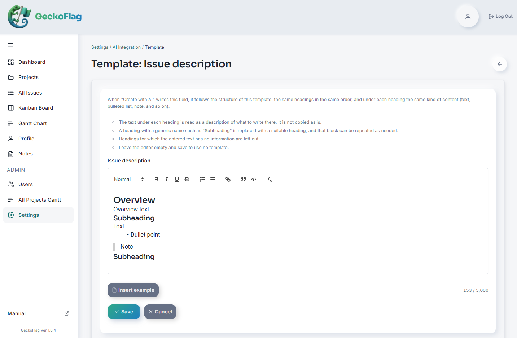Toggle bold formatting in editor toolbar
Screen dimensions: 517x338
coord(156,179)
